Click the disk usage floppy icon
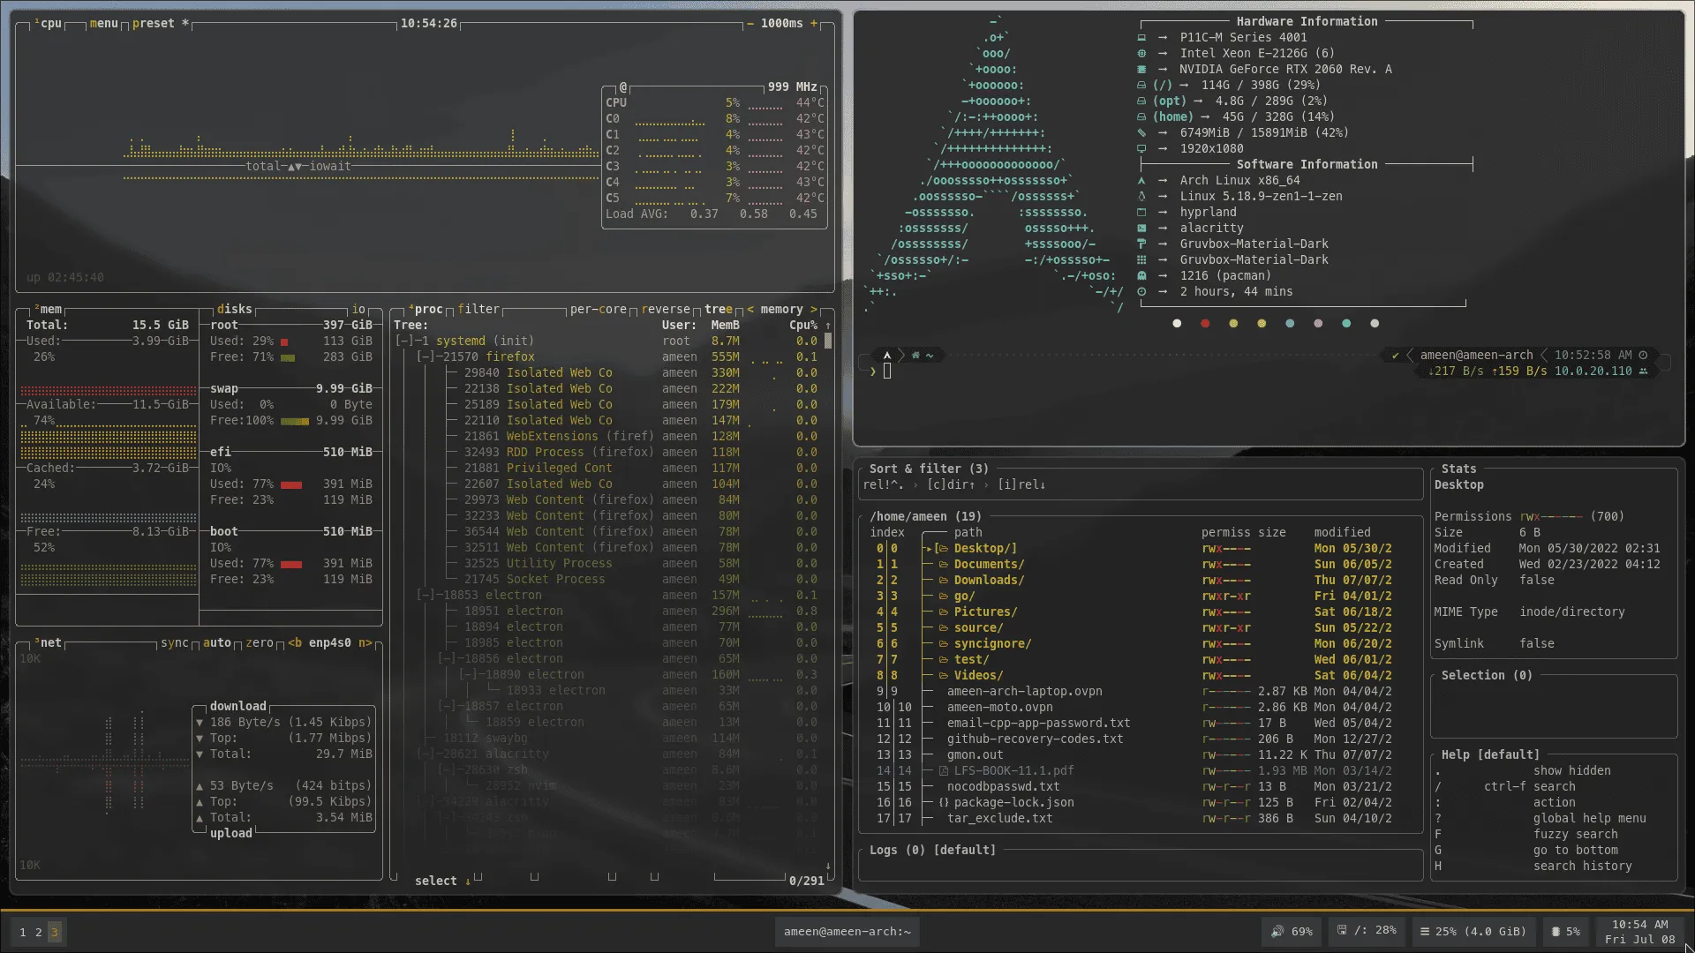This screenshot has width=1695, height=953. coord(1341,930)
